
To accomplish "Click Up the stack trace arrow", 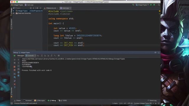I will pyautogui.click(x=18, y=59).
